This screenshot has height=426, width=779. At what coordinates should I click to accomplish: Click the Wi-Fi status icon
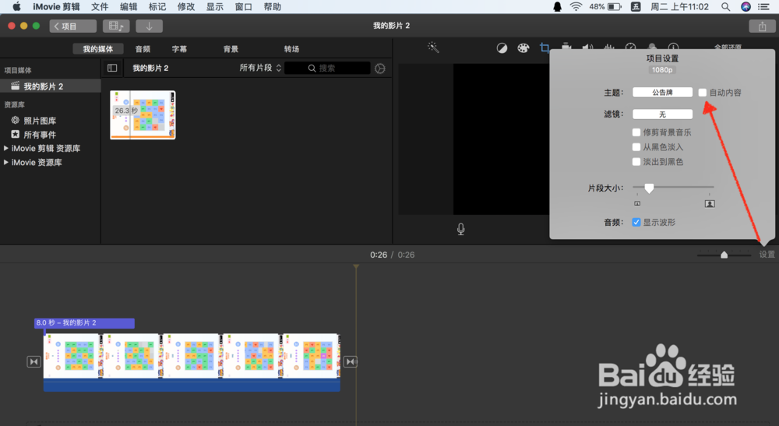(576, 7)
